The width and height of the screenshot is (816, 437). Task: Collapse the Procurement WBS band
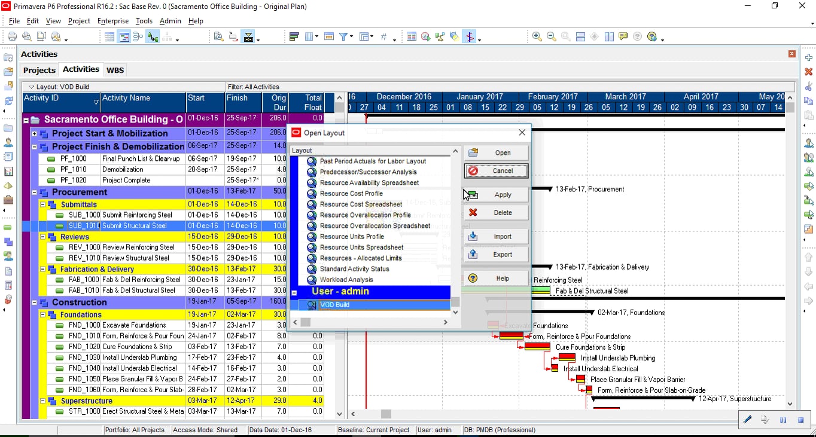(35, 192)
